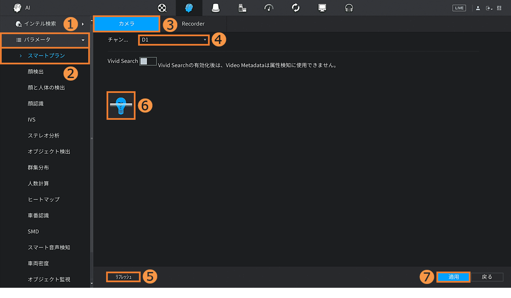Click the speedometer gauge icon
Viewport: 511px width, 298px height.
click(269, 8)
